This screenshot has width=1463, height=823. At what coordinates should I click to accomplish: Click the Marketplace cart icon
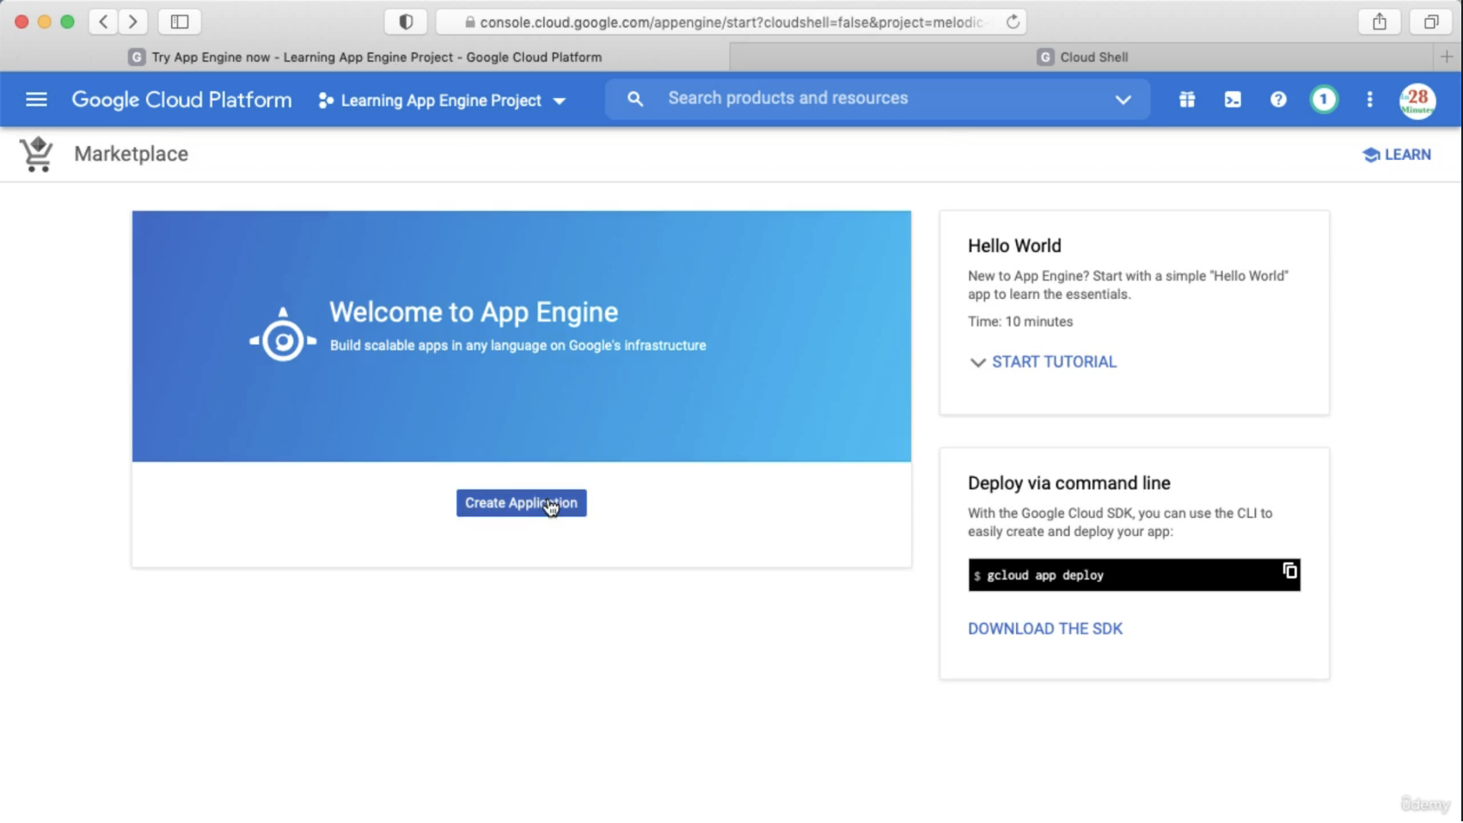37,155
